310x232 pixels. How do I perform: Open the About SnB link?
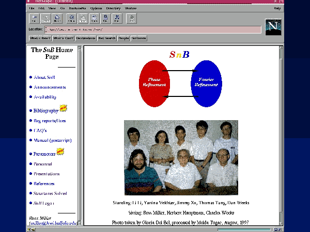pyautogui.click(x=44, y=77)
